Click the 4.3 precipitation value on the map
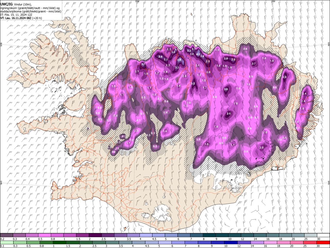330x248 pixels. tap(198, 54)
